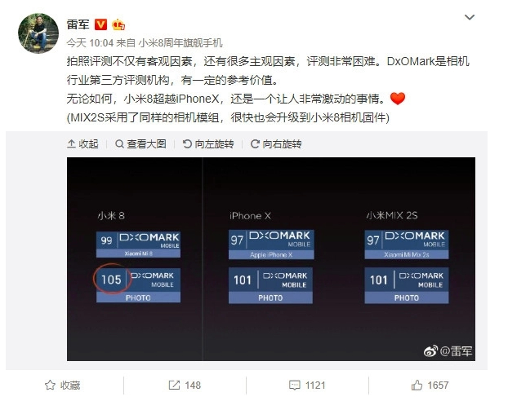The image size is (508, 401).
Task: Click the magnifier icon beside 查看大图
Action: [x=119, y=144]
